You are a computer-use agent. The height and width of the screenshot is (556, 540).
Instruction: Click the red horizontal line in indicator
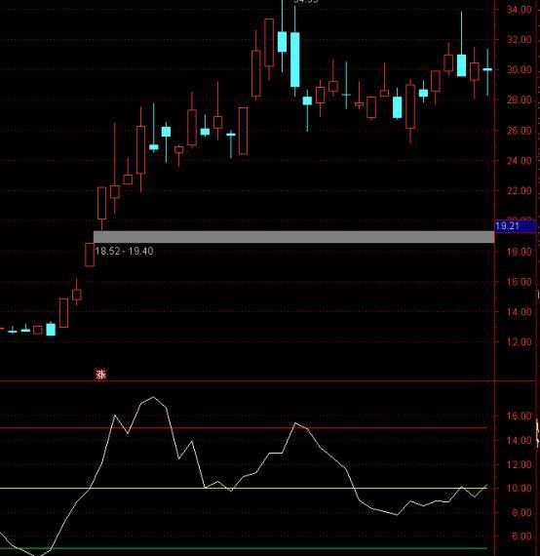coord(244,428)
